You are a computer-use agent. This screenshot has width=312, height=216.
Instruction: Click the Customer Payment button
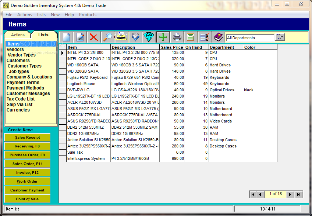pos(27,190)
